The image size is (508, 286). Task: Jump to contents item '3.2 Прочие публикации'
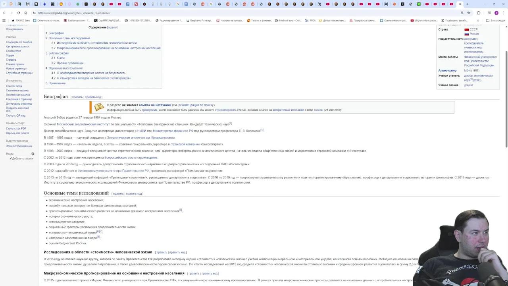coord(67,63)
